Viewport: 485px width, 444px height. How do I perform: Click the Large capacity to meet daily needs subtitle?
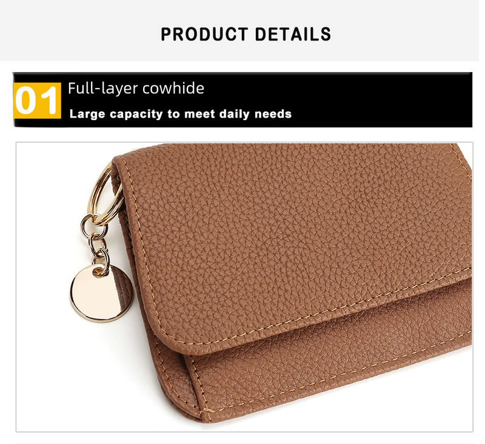180,114
